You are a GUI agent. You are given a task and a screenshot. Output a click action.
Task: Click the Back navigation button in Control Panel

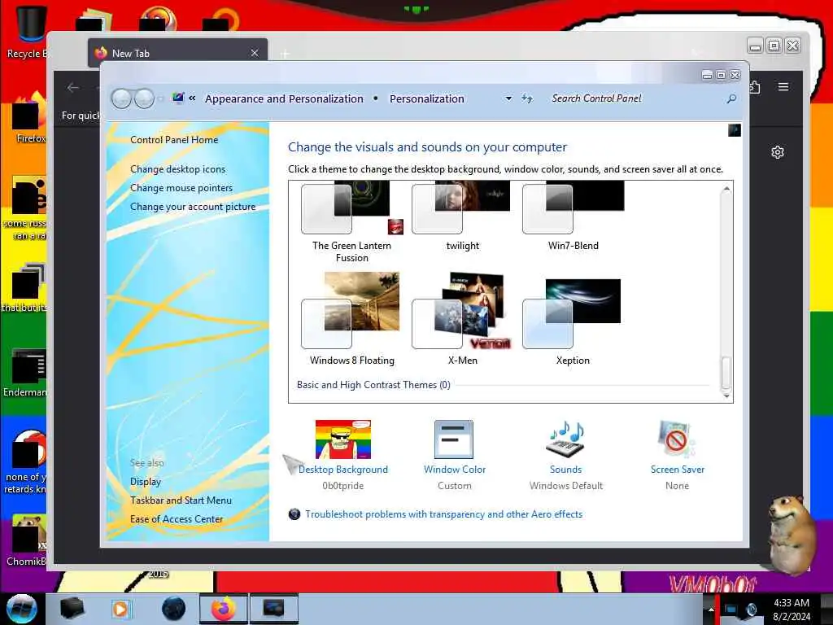coord(121,98)
